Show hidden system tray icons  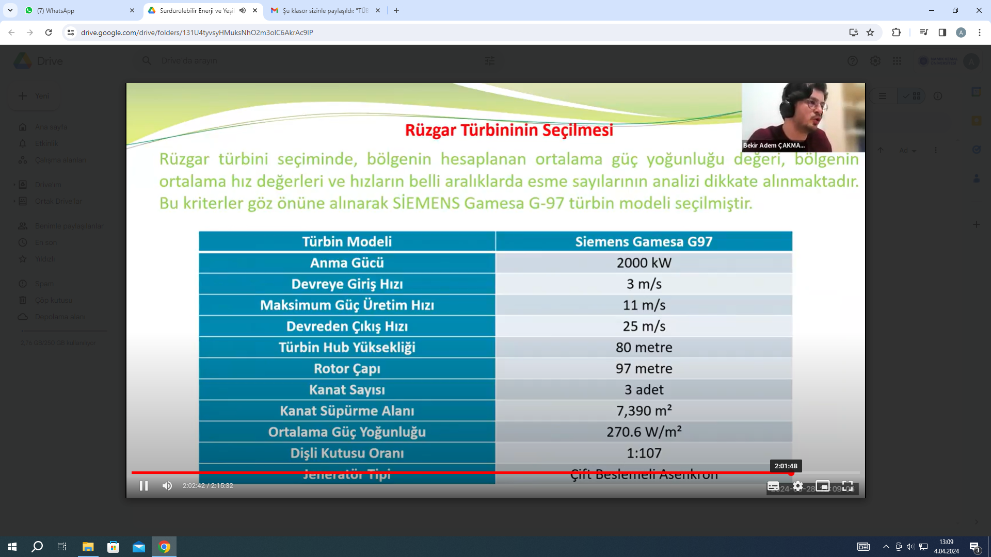click(886, 547)
